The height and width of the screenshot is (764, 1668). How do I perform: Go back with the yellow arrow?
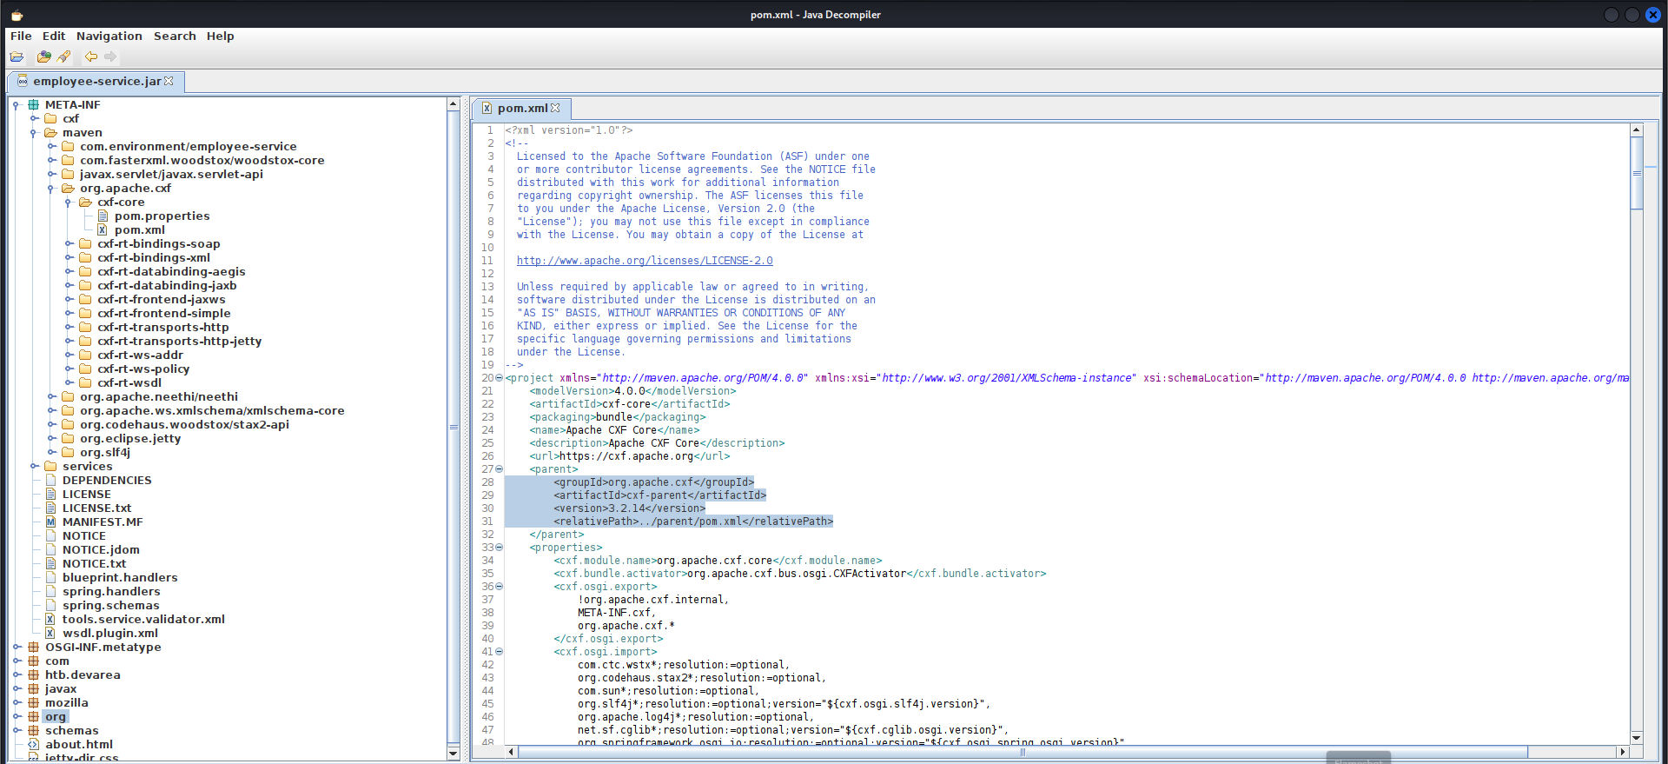(x=90, y=56)
